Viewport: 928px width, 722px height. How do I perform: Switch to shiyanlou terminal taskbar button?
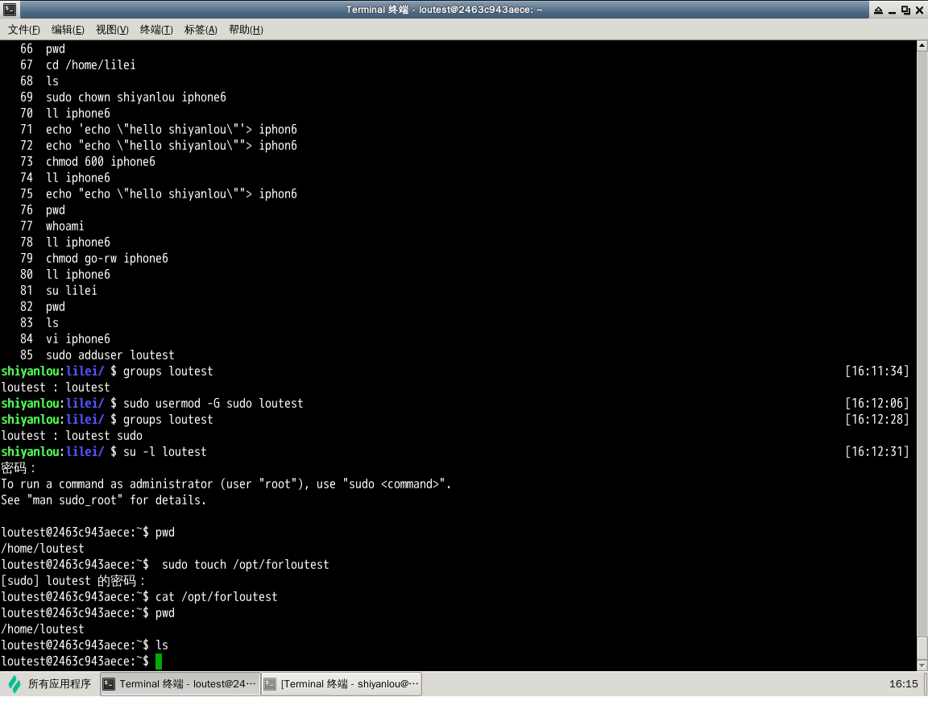tap(341, 684)
